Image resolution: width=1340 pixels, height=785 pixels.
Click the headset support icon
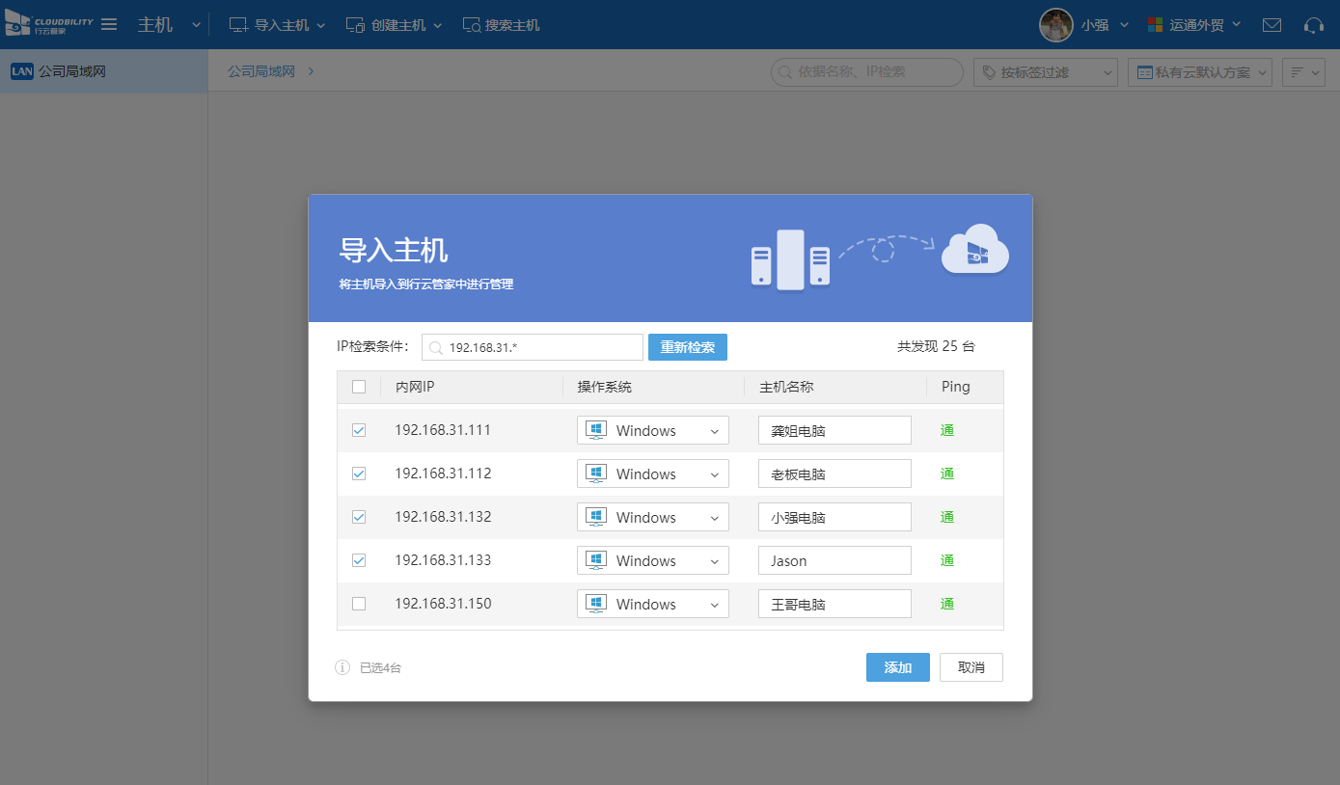coord(1314,25)
